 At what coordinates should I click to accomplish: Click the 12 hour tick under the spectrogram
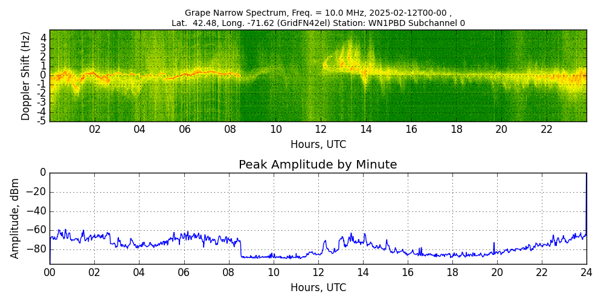coord(321,129)
